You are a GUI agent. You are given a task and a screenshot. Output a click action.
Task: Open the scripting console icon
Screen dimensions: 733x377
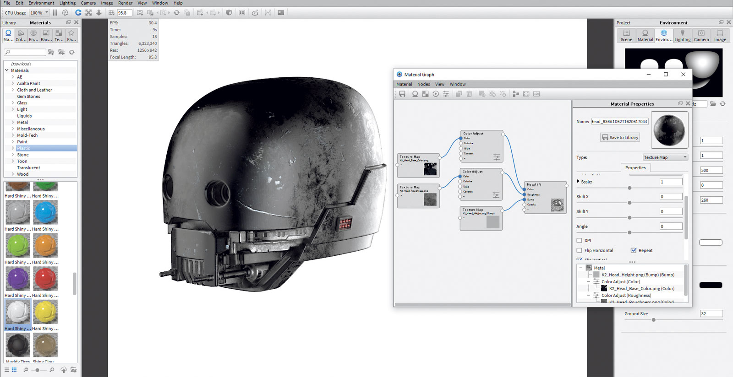(281, 13)
